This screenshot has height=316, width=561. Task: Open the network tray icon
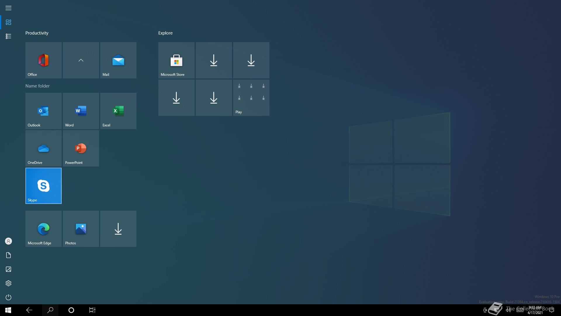[x=496, y=310]
